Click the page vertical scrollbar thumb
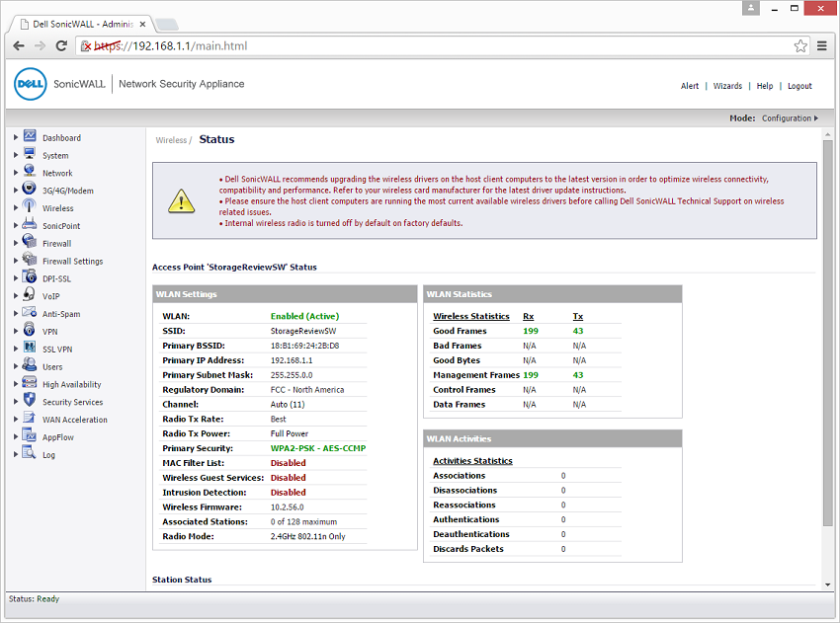840x623 pixels. pos(828,333)
